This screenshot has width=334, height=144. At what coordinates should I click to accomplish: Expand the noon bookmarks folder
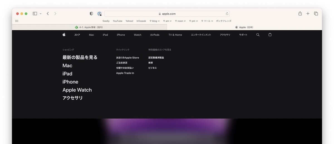[x=180, y=21]
